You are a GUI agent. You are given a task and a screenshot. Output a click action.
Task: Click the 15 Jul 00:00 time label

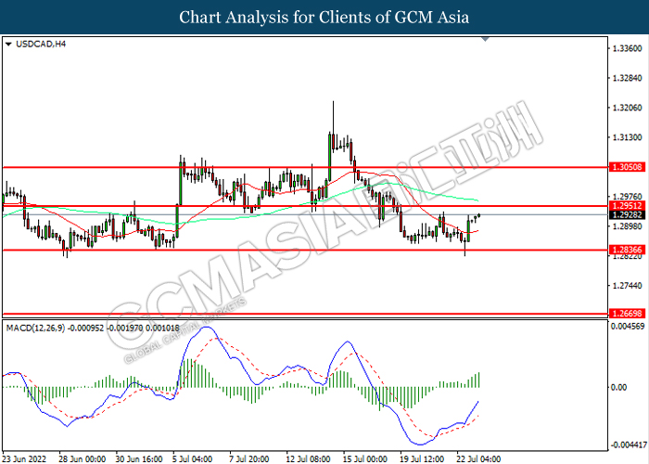(365, 459)
